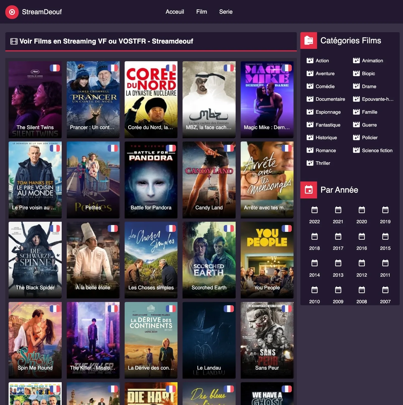403x405 pixels.
Task: Select year 2017 label
Action: [x=338, y=248]
